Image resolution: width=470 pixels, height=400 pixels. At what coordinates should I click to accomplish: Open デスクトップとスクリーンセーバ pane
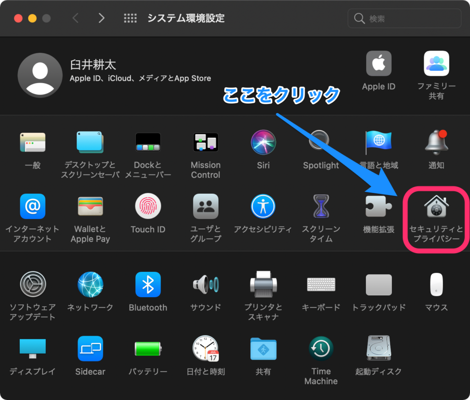coord(90,142)
